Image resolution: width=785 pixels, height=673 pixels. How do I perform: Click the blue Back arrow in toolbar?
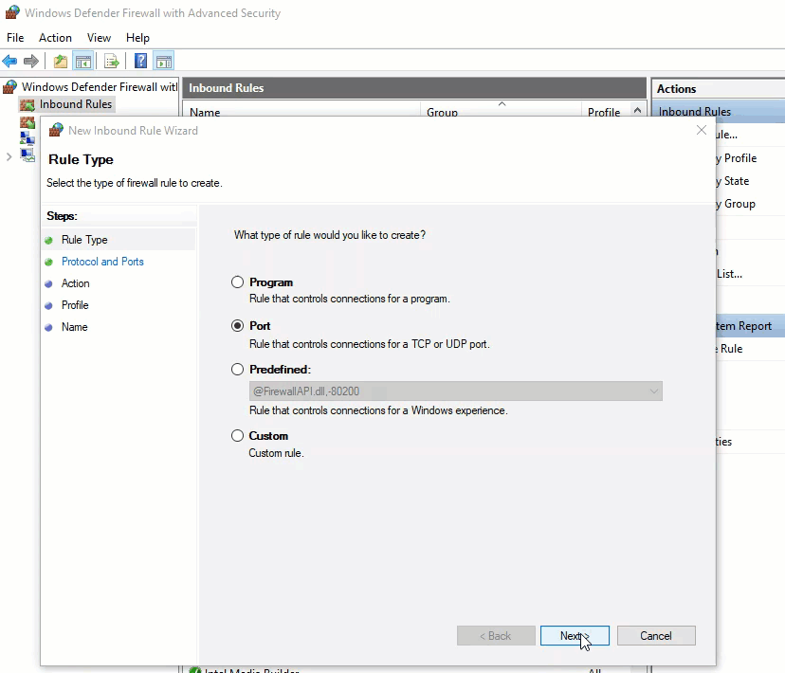[x=10, y=62]
